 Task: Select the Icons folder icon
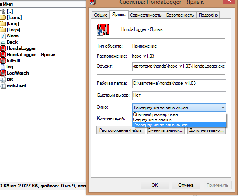pyautogui.click(x=3, y=17)
